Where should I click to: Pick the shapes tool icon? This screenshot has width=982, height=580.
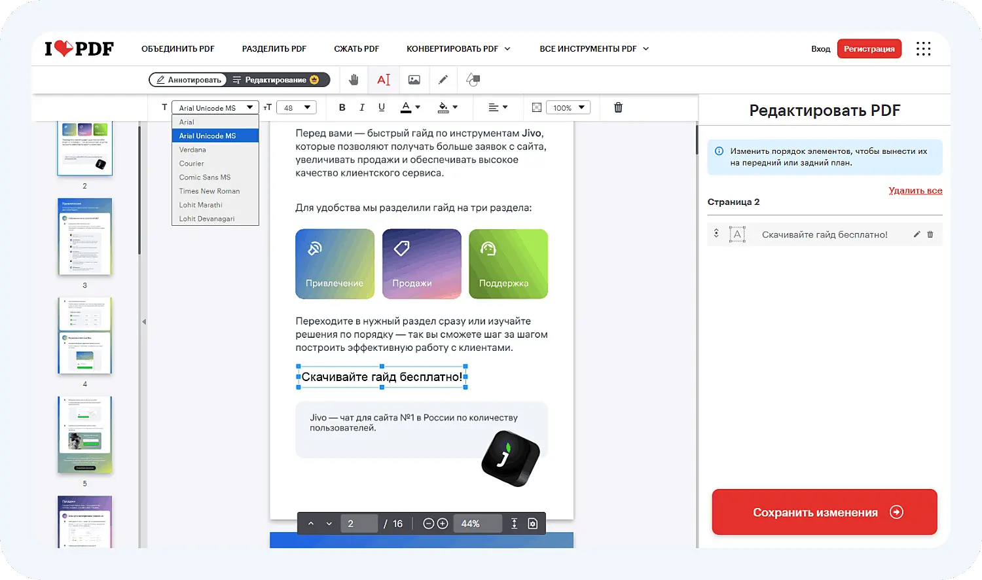pos(473,80)
